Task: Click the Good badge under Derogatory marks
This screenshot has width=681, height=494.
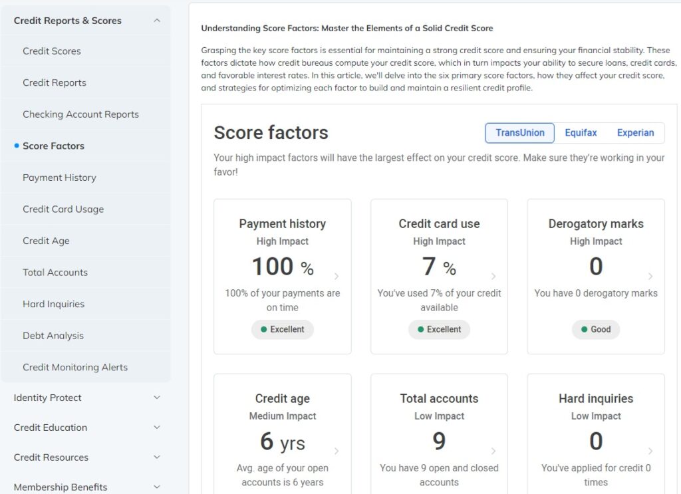Action: (596, 329)
